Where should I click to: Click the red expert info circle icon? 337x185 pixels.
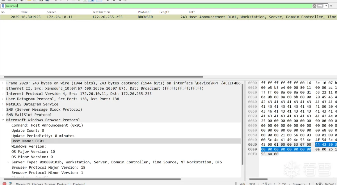pyautogui.click(x=4, y=184)
